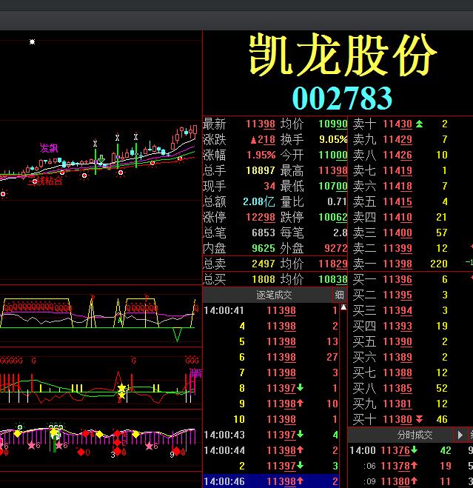Expand the arrow beside 分时成交

pyautogui.click(x=460, y=435)
